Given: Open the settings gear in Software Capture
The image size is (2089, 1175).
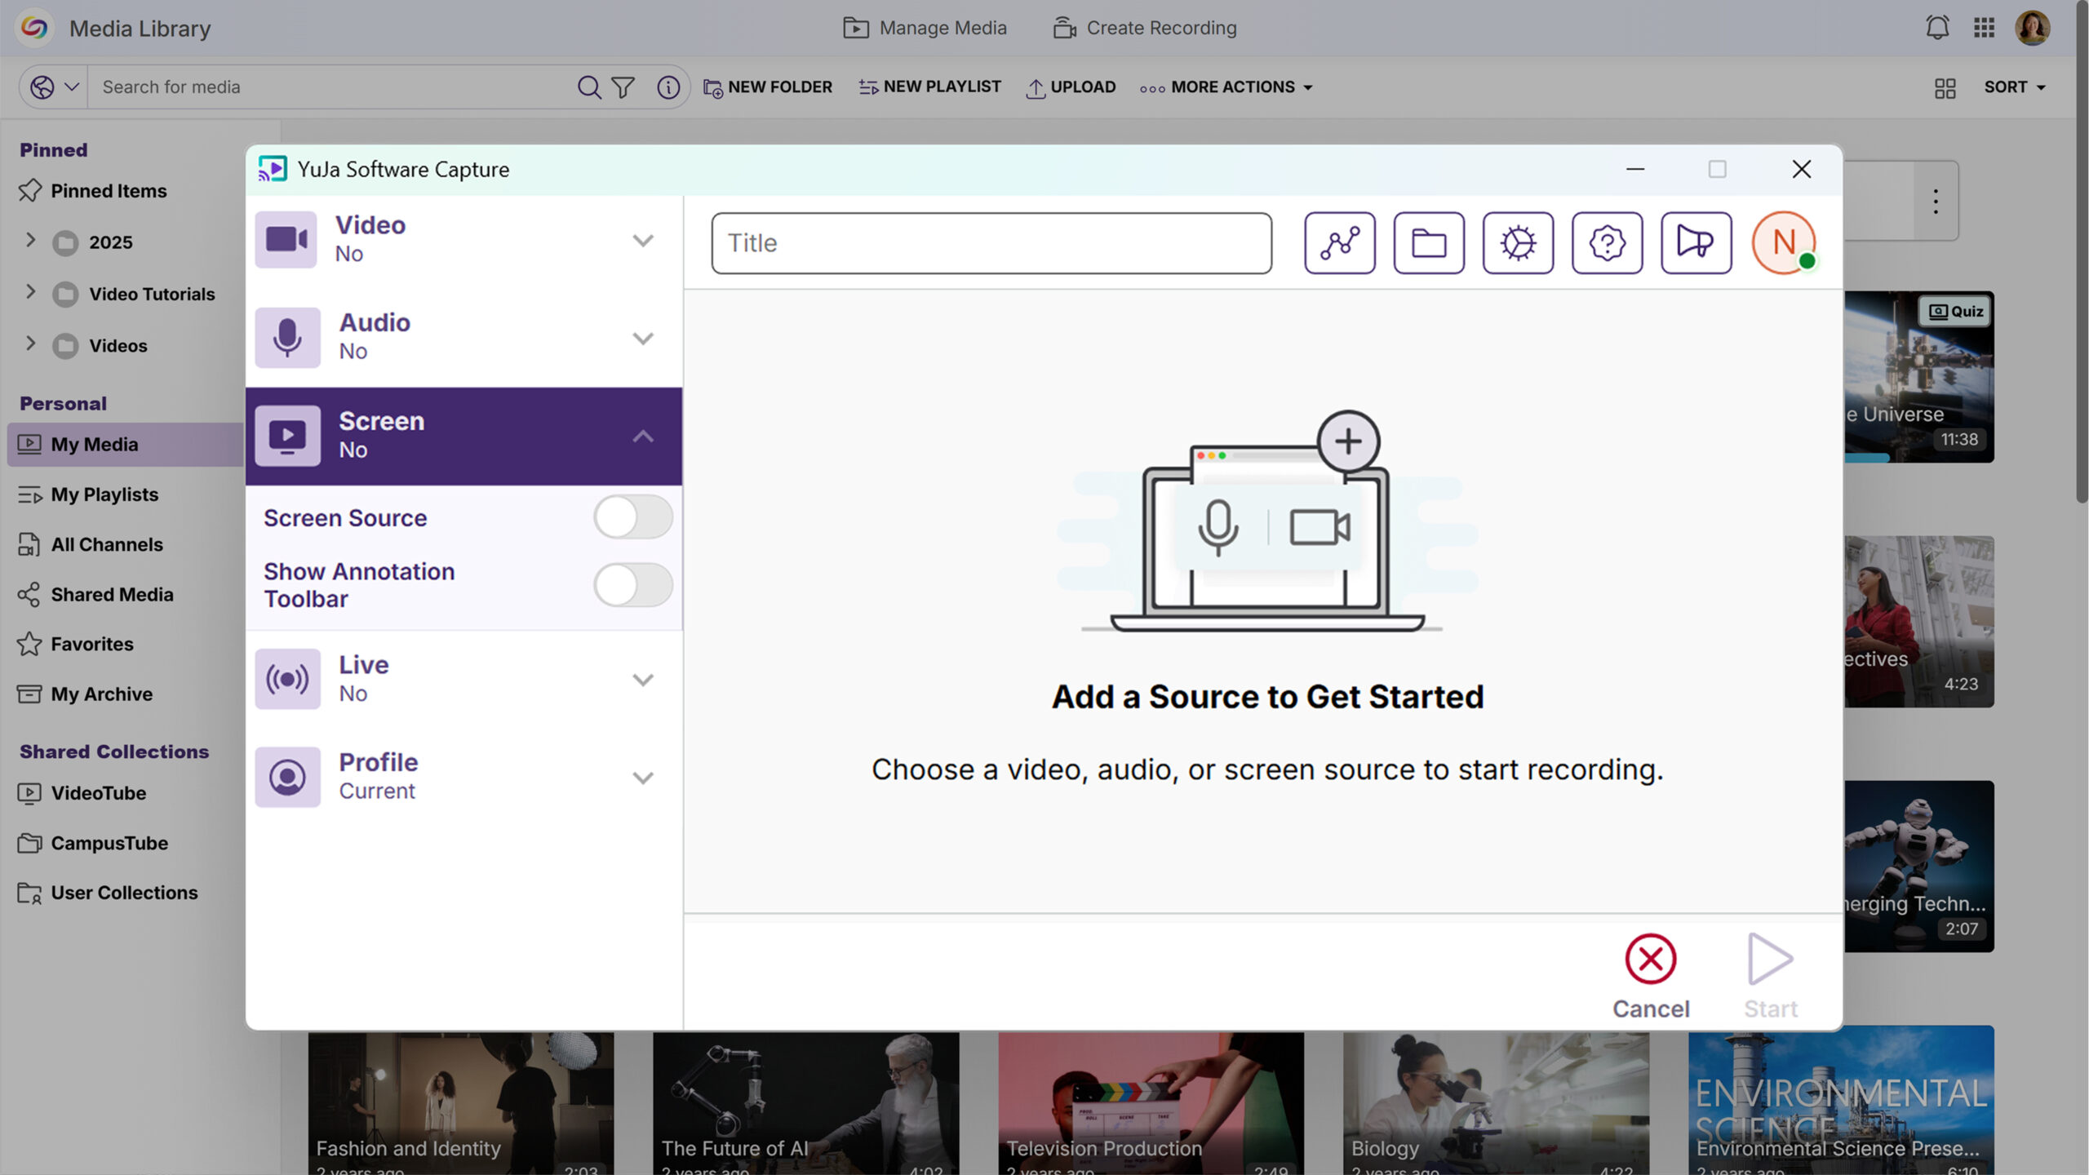Looking at the screenshot, I should [1518, 242].
